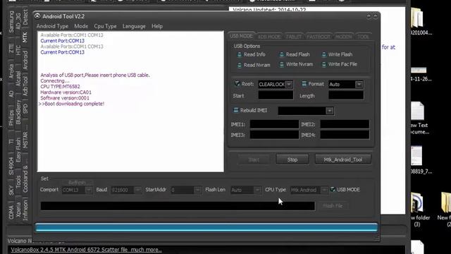The width and height of the screenshot is (451, 254).
Task: Toggle the Format checkbox
Action: 304,84
